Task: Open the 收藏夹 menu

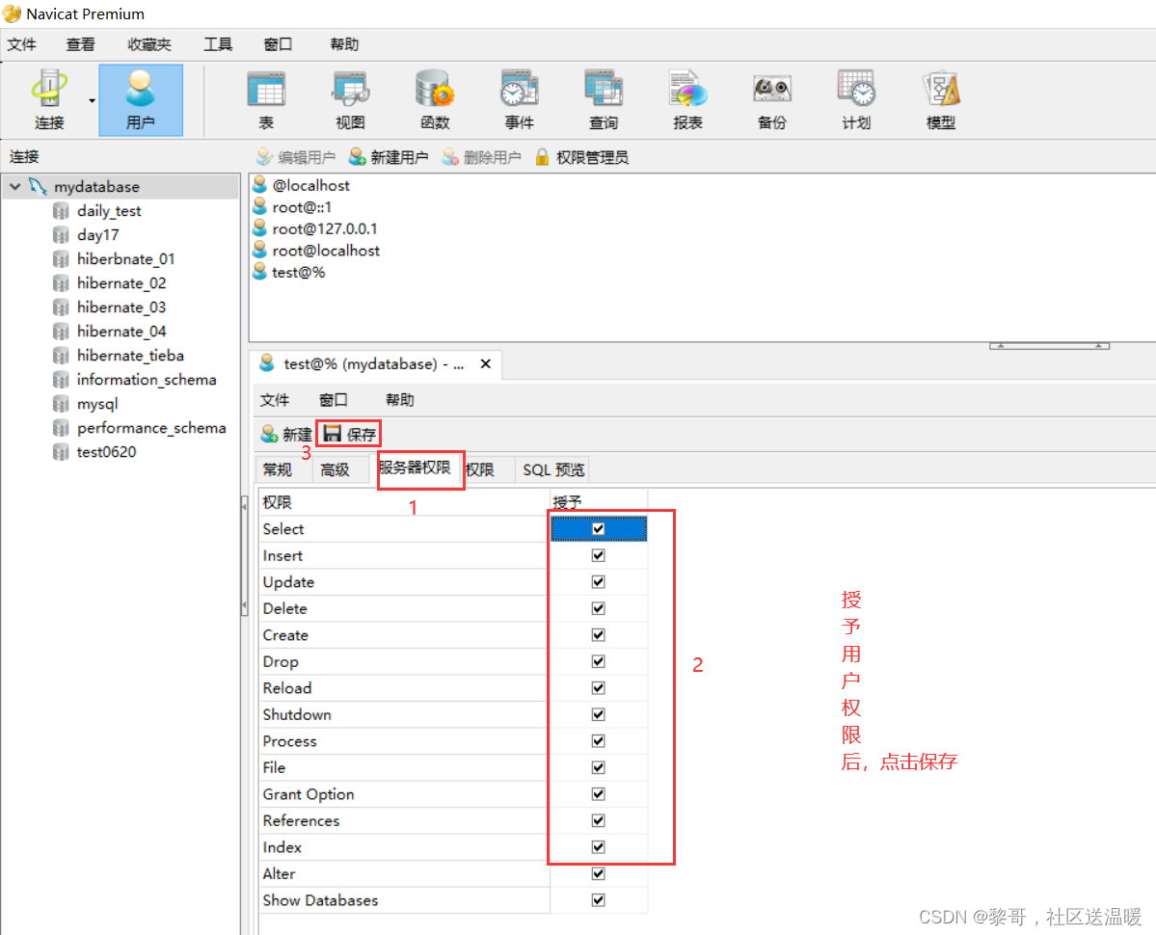Action: 148,44
